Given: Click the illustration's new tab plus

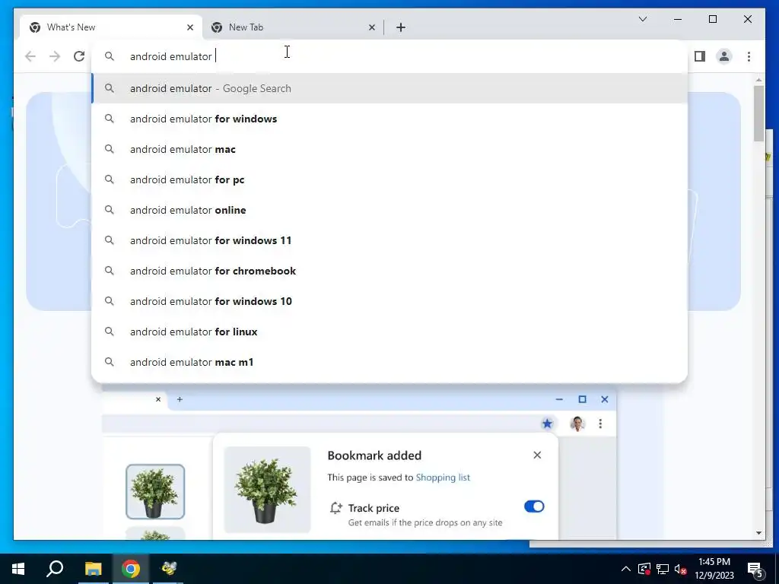Looking at the screenshot, I should pyautogui.click(x=180, y=399).
